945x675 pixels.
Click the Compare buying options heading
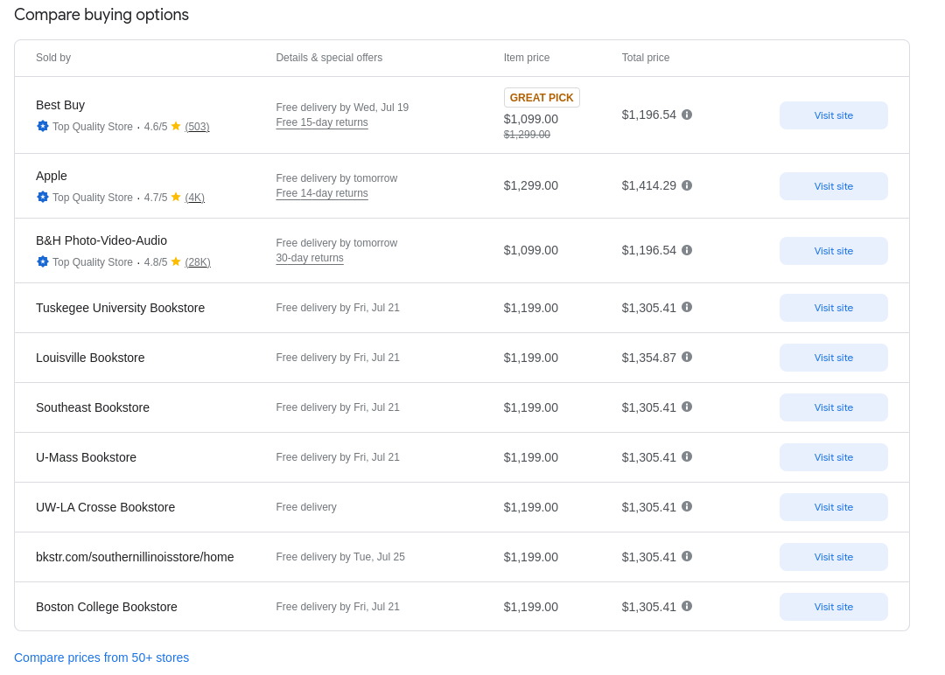tap(101, 15)
